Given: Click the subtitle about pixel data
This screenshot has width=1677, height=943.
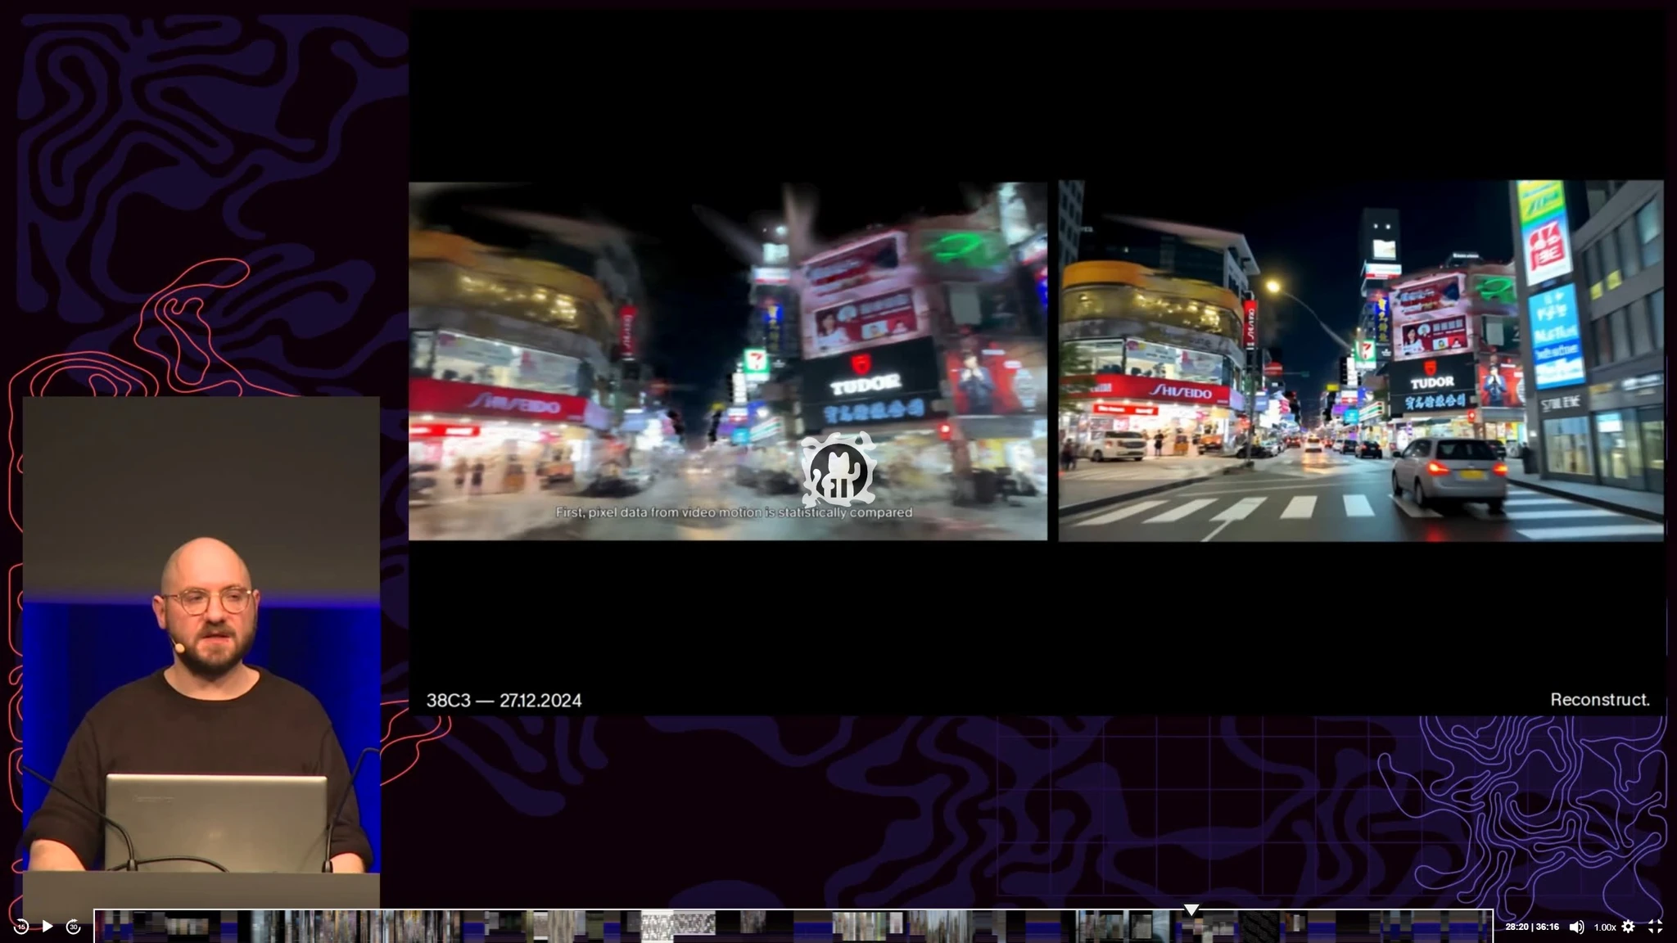Looking at the screenshot, I should pyautogui.click(x=733, y=512).
